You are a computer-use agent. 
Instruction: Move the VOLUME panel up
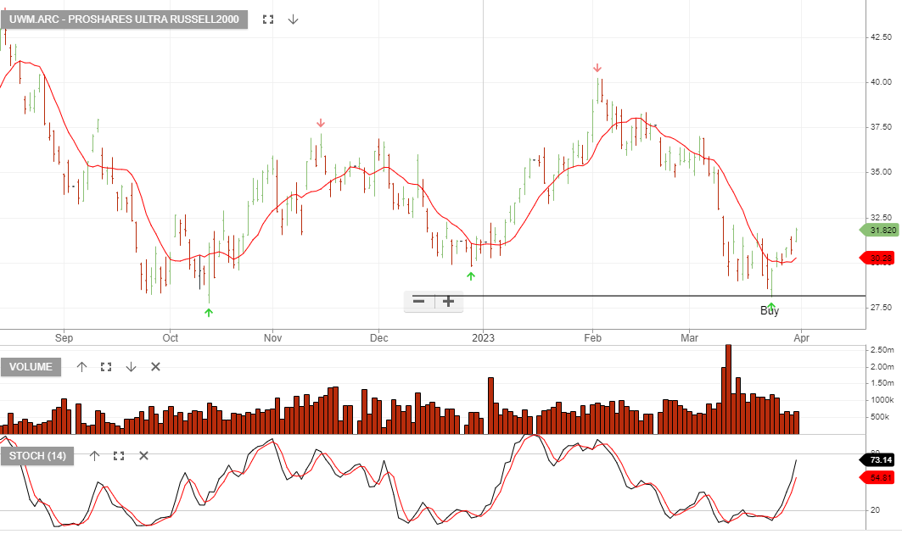coord(81,366)
